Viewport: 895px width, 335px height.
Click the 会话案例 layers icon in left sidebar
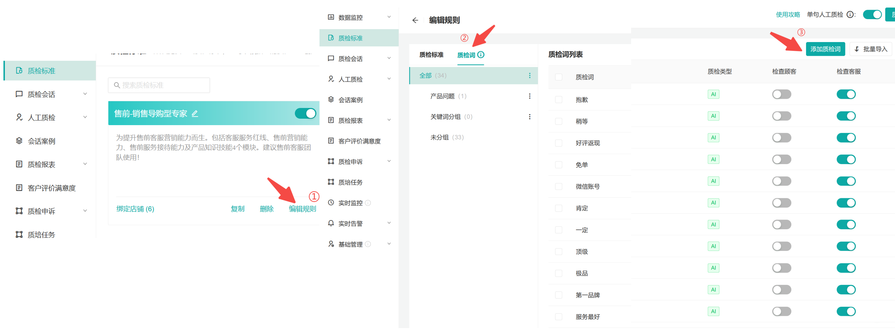(19, 141)
